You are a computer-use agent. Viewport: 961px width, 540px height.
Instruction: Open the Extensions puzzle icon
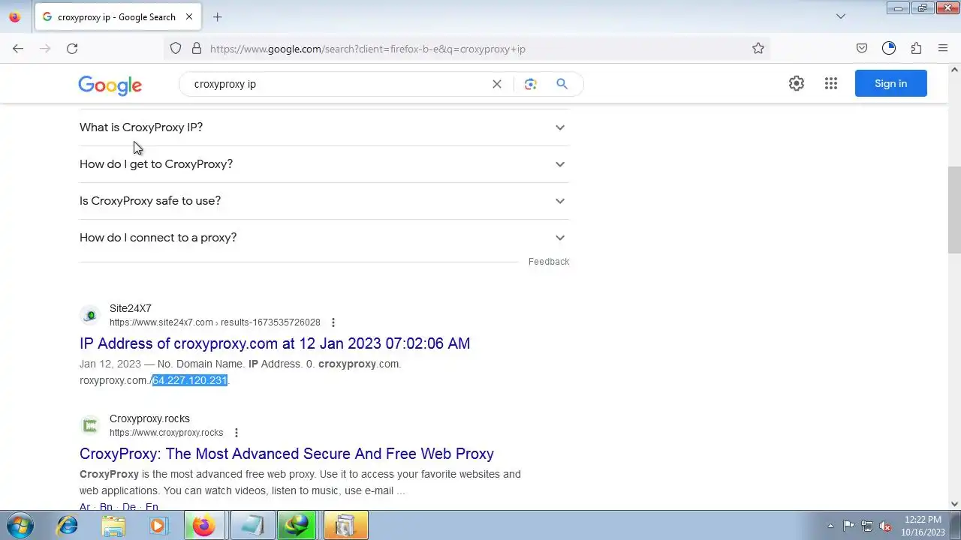point(916,49)
